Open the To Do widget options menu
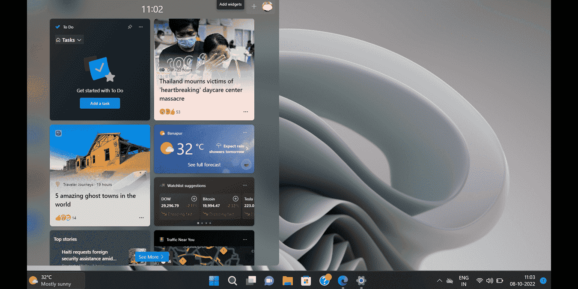Viewport: 578px width, 289px height. coord(140,27)
